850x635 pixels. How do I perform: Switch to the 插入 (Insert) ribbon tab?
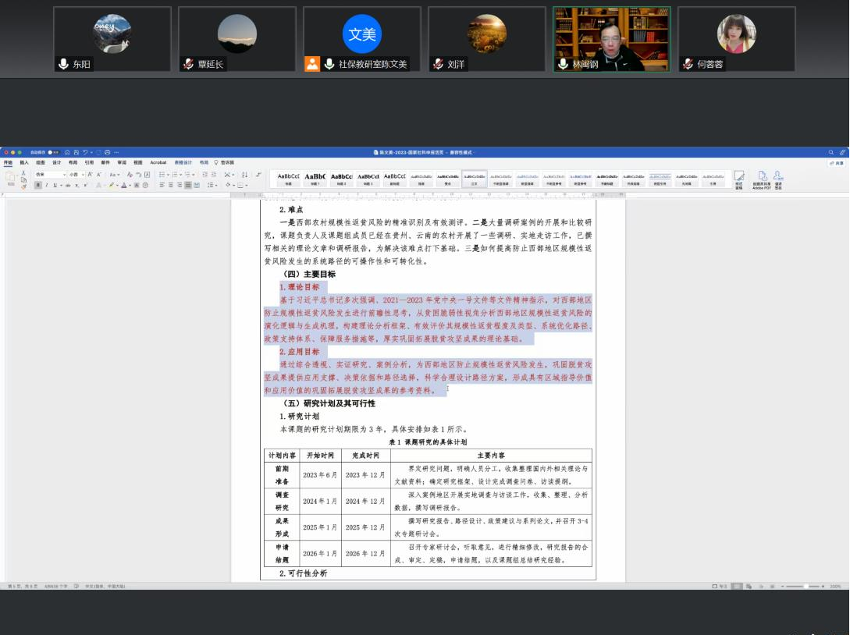pyautogui.click(x=24, y=162)
